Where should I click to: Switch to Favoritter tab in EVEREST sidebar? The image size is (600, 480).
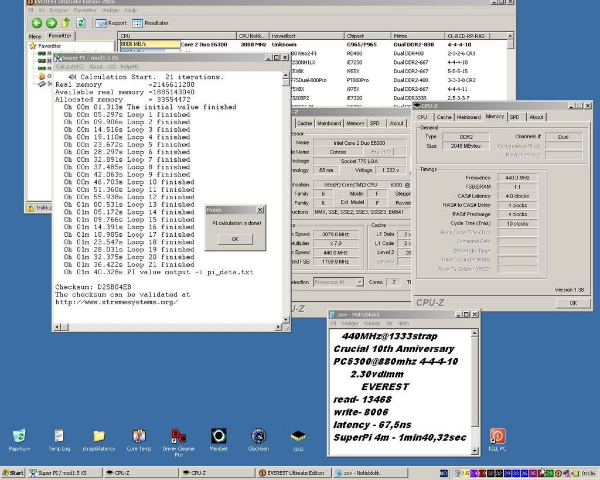[60, 36]
